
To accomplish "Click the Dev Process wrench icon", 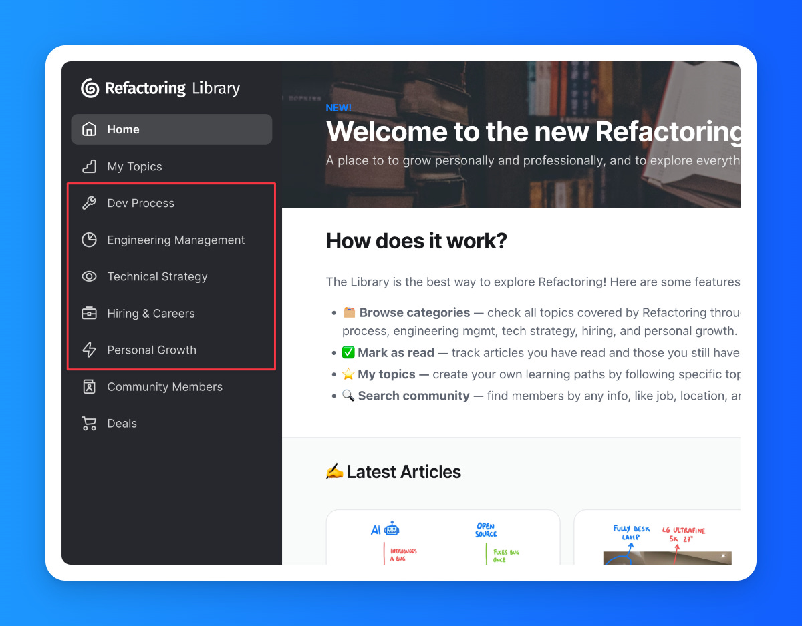I will coord(89,203).
